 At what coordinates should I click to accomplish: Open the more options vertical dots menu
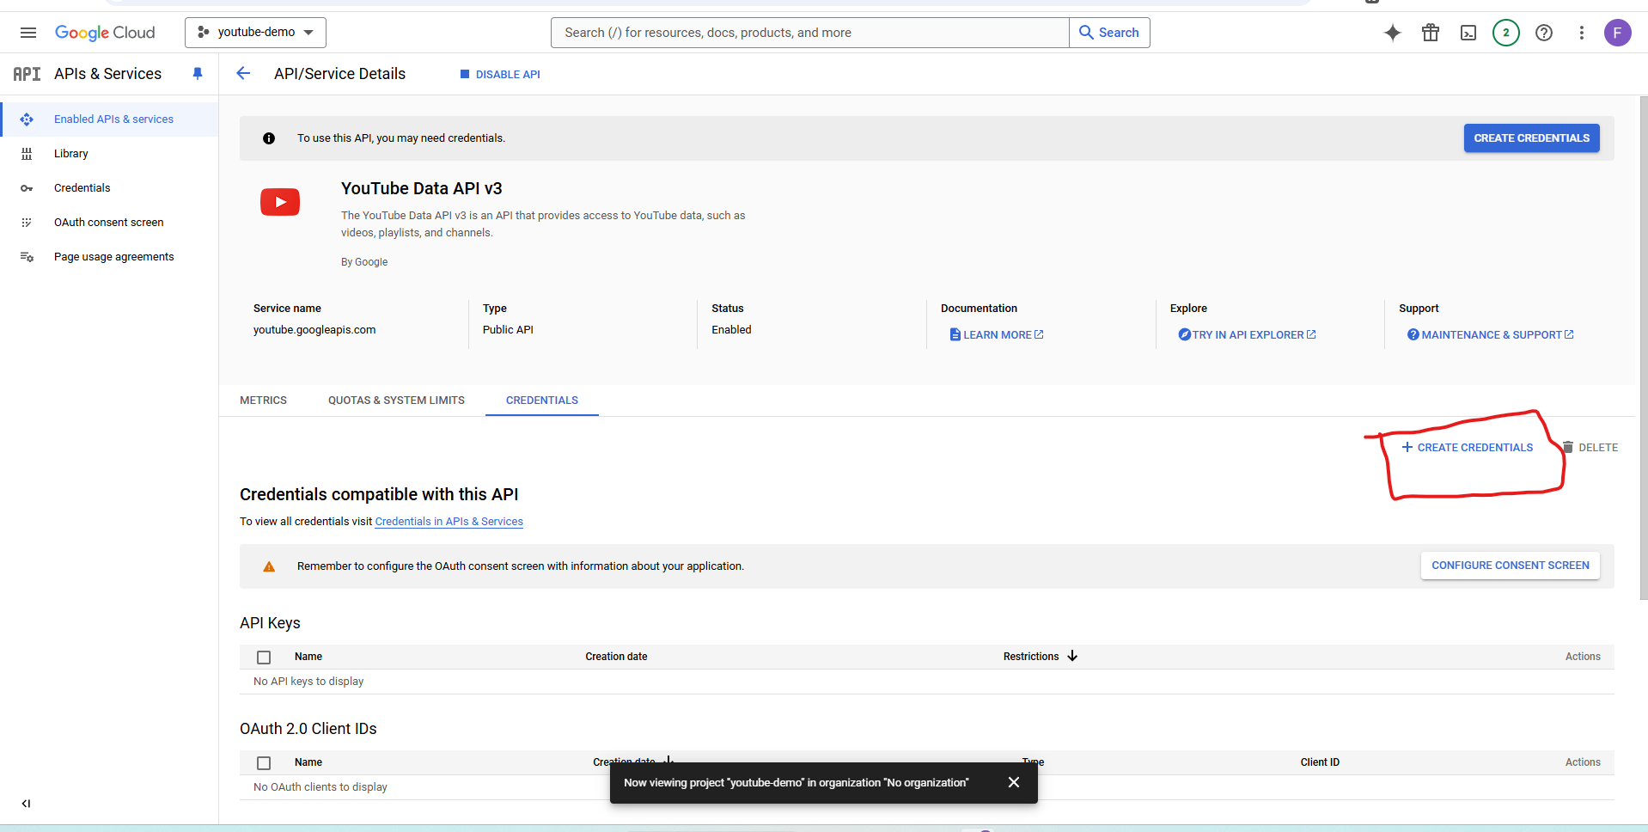click(1581, 33)
